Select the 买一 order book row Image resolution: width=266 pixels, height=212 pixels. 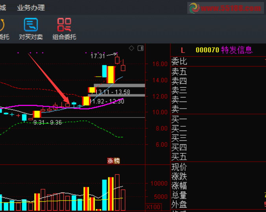tap(179, 119)
